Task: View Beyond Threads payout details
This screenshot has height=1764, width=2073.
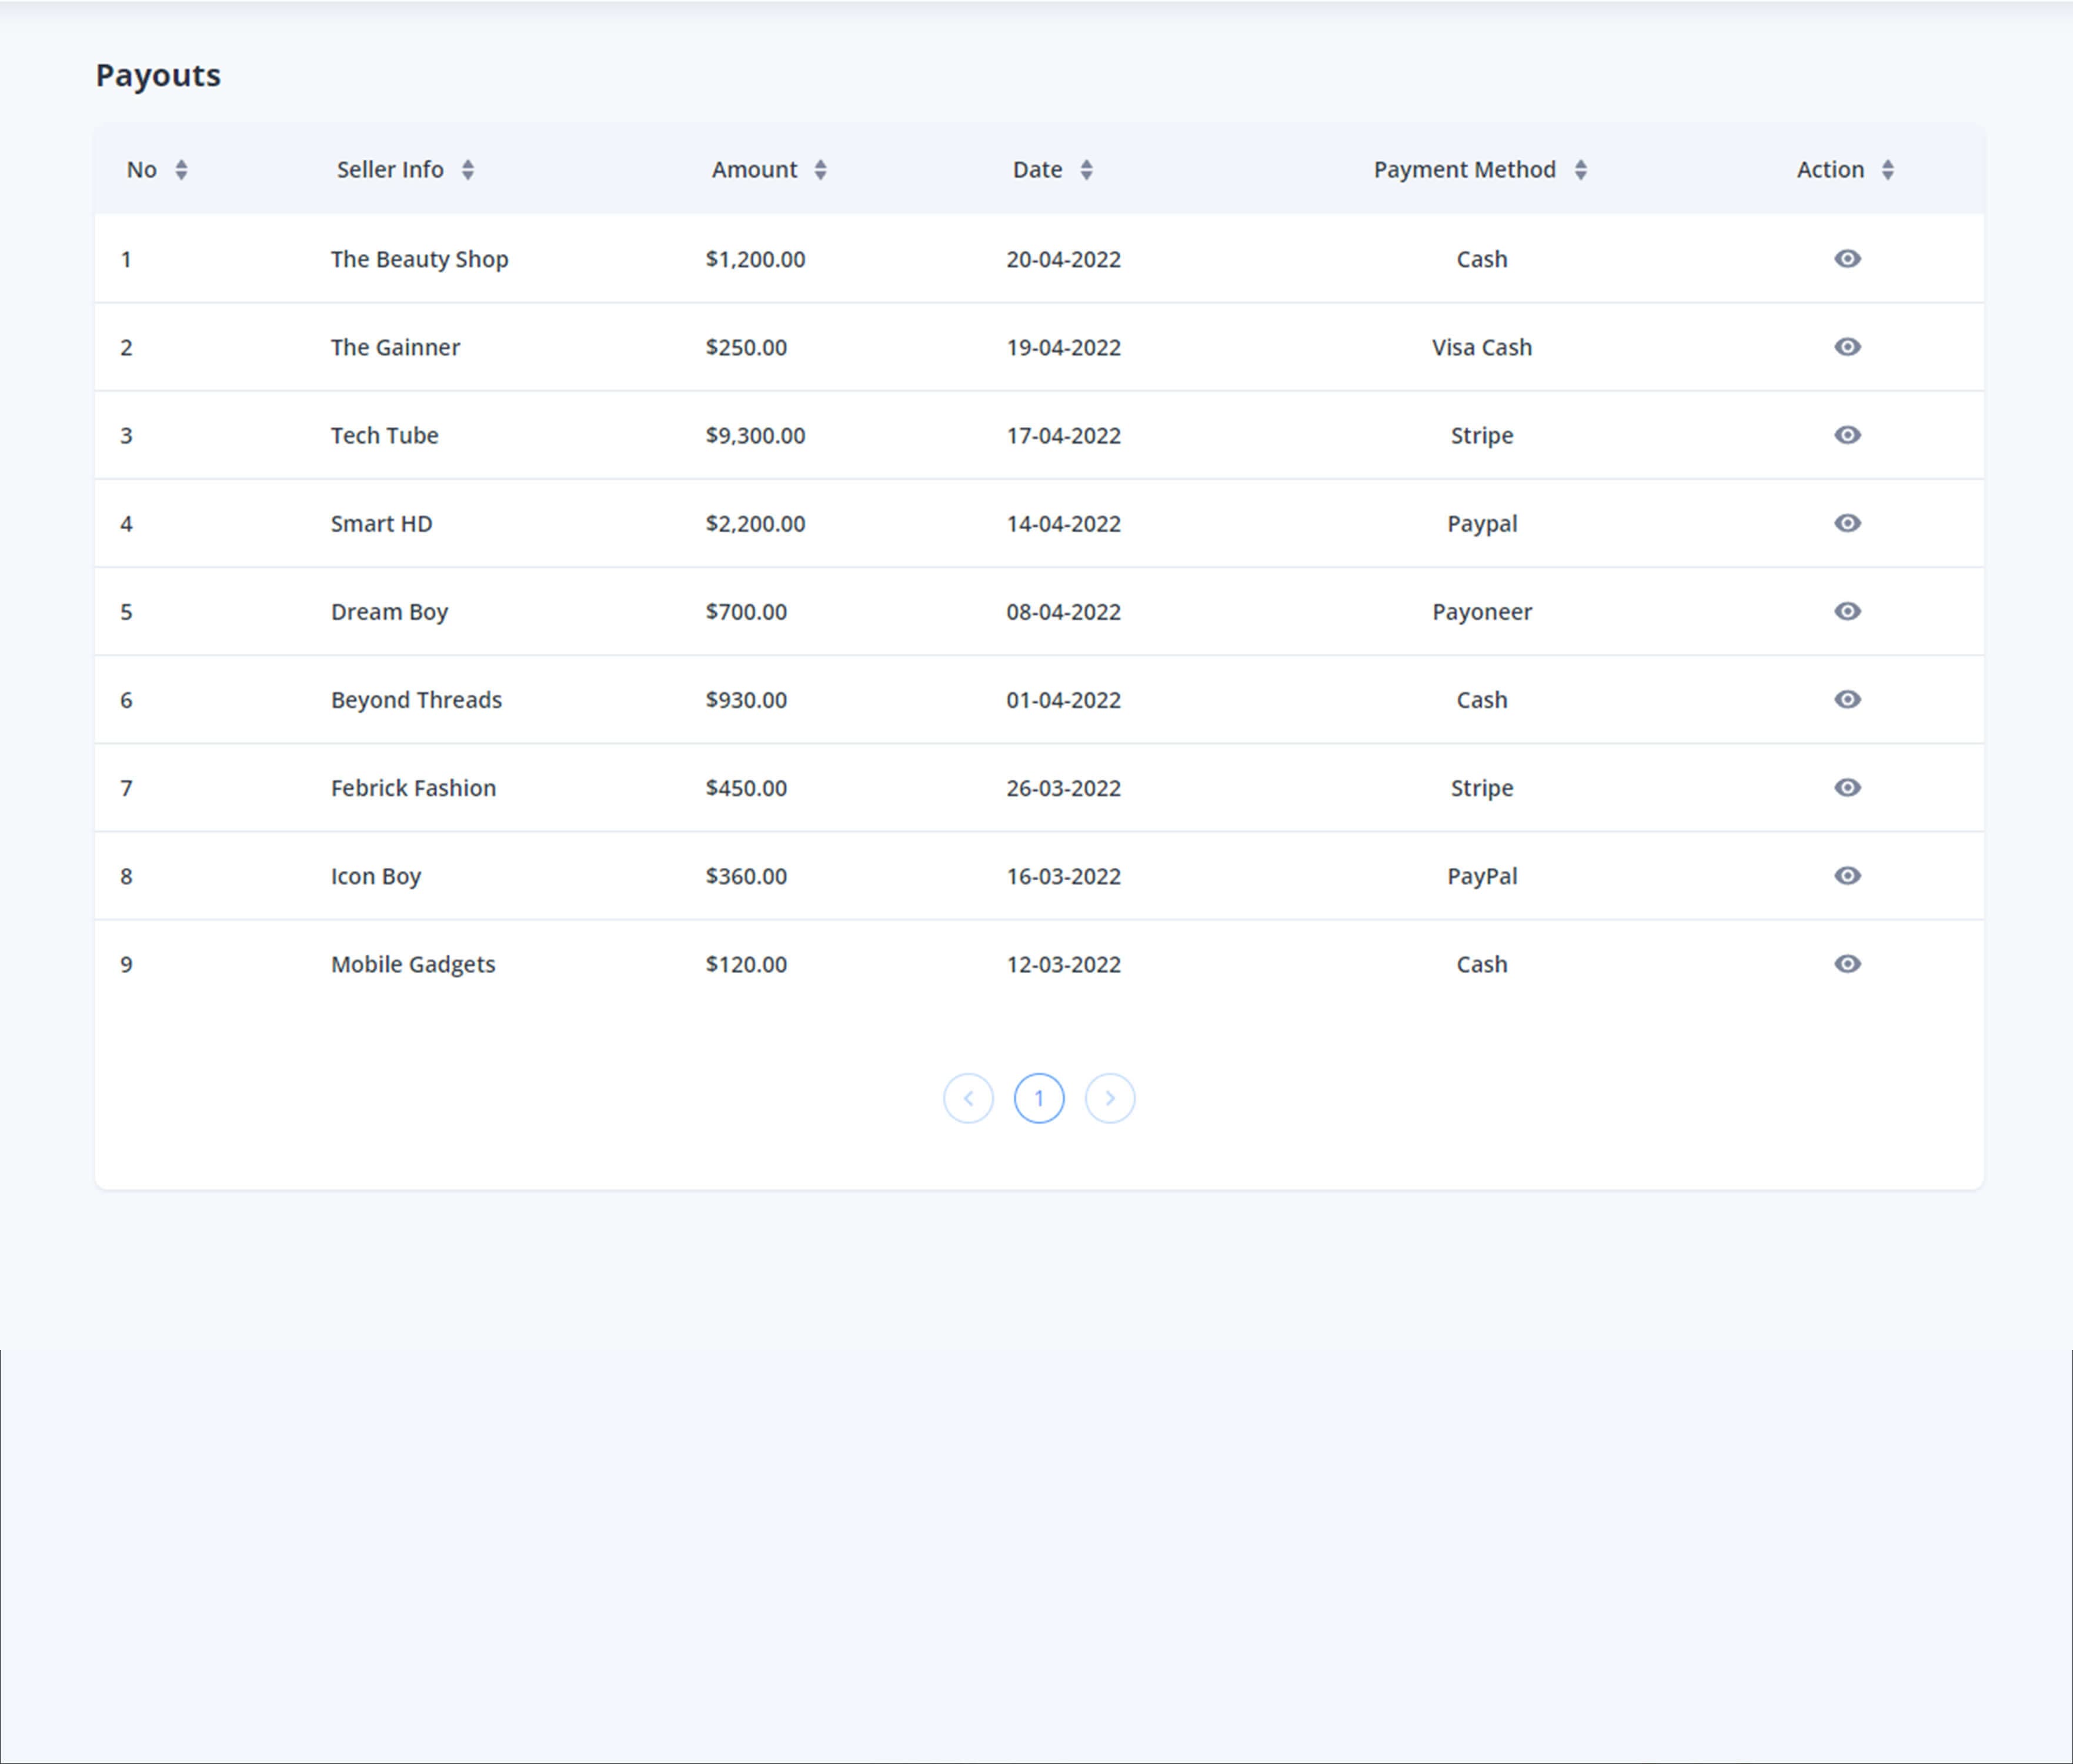Action: click(1847, 699)
